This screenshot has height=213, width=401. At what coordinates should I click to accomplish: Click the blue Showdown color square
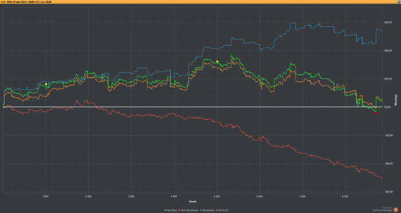(201, 210)
